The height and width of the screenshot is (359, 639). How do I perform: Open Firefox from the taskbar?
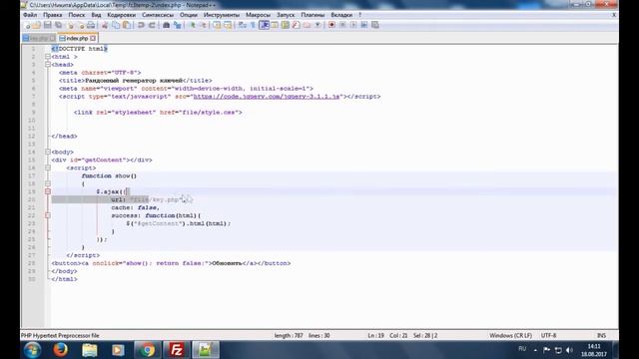pyautogui.click(x=60, y=350)
